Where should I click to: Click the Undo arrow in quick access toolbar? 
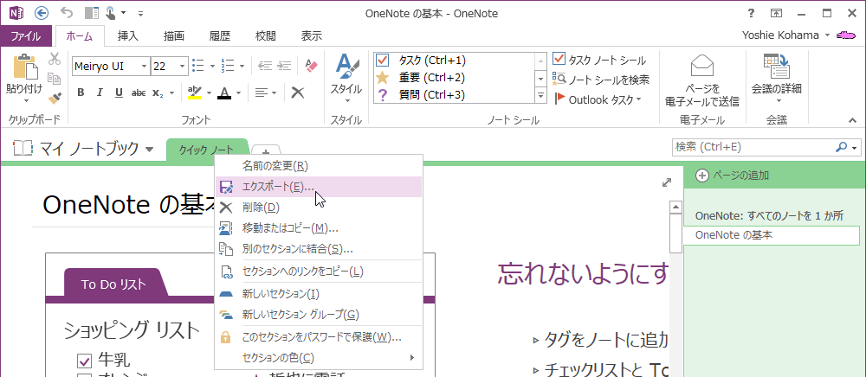[66, 13]
